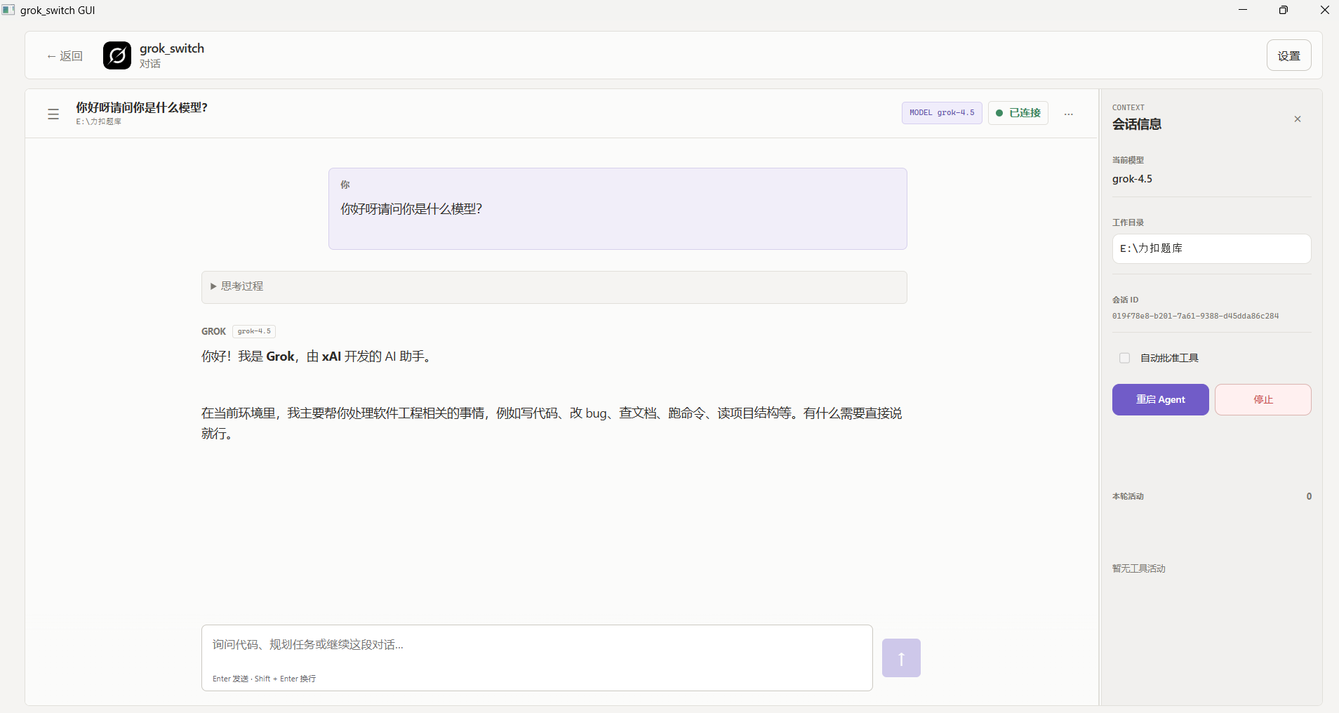Click the MODEL grok-4.5 badge
1339x713 pixels.
tap(942, 113)
